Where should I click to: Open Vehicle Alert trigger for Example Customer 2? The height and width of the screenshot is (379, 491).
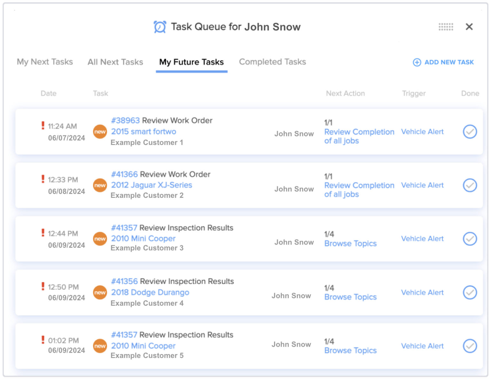tap(422, 185)
